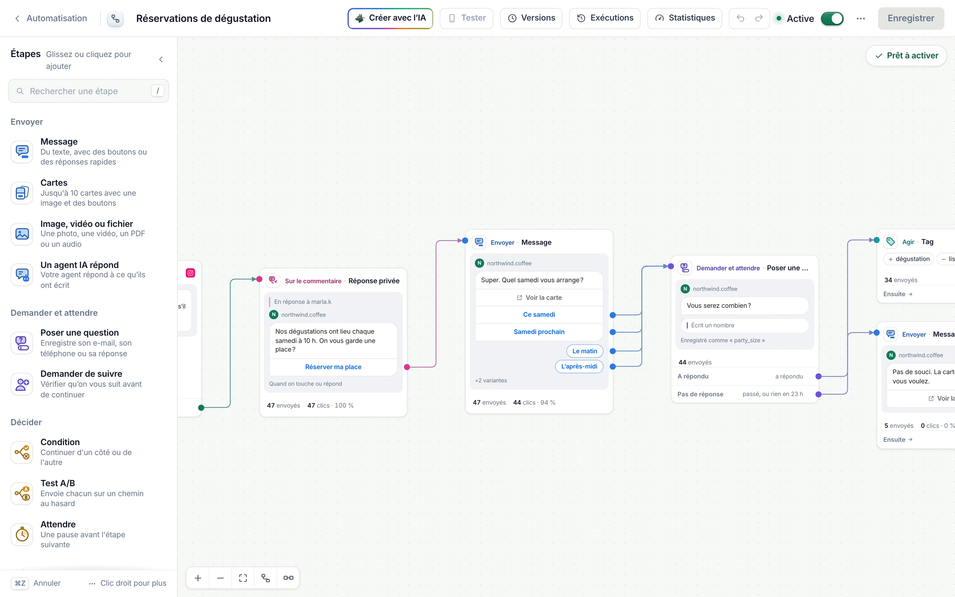Go back to Automatisation
The image size is (955, 597).
pos(50,18)
